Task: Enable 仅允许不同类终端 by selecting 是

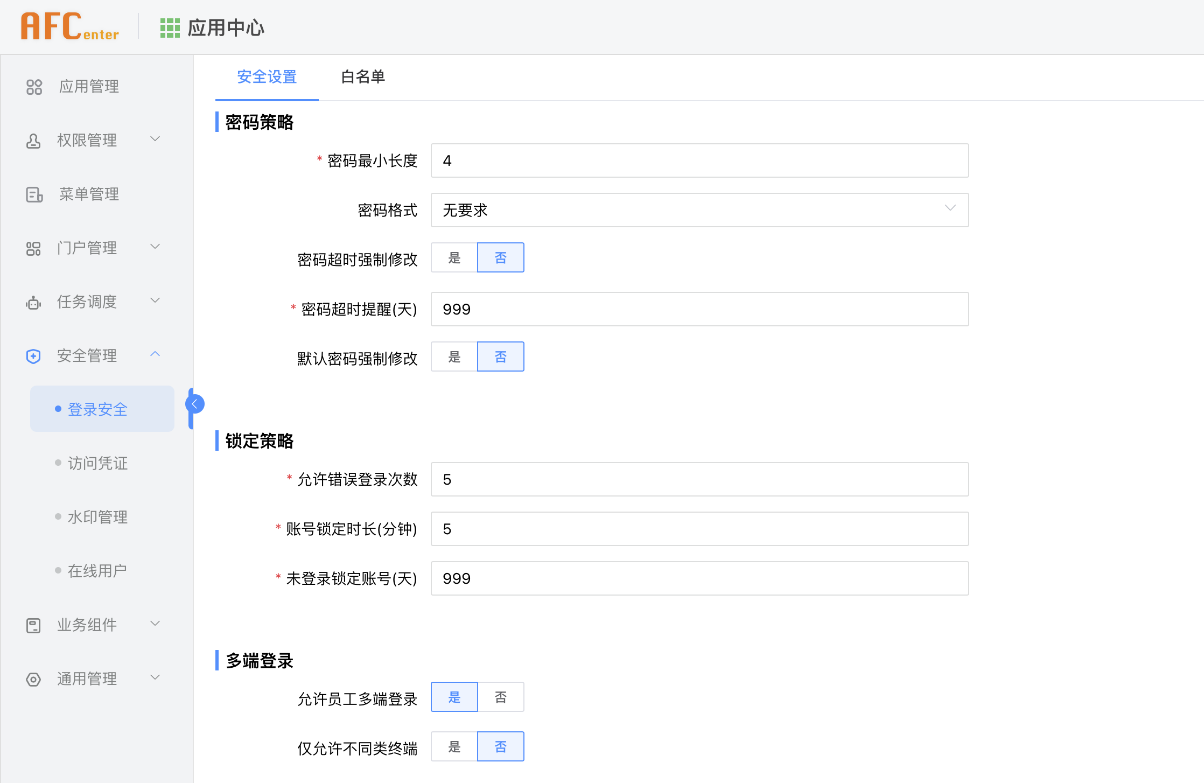Action: click(454, 746)
